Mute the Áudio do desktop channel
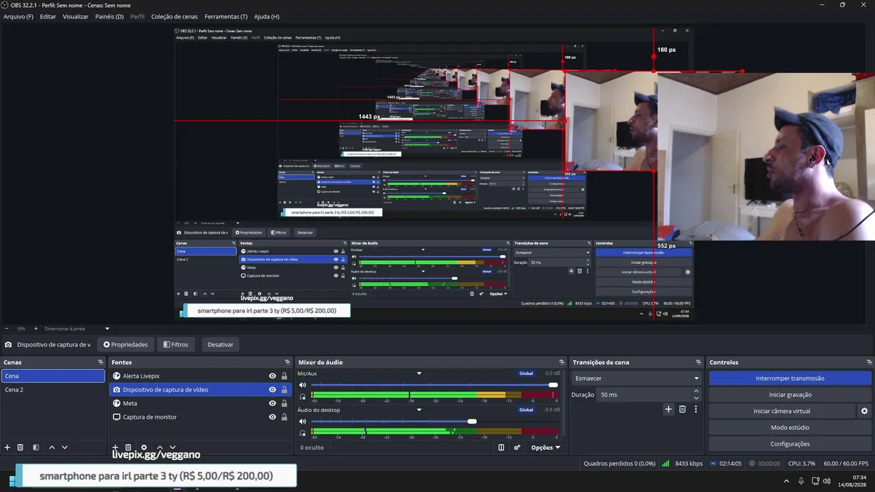This screenshot has width=875, height=492. [x=303, y=422]
